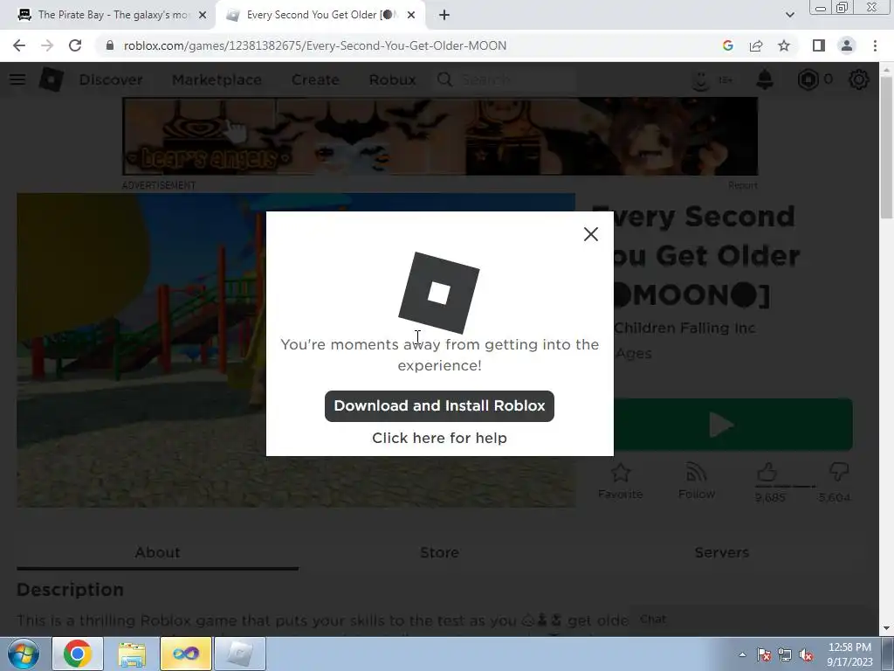Viewport: 894px width, 671px height.
Task: Open the Children Falling Inc creator link
Action: (684, 329)
